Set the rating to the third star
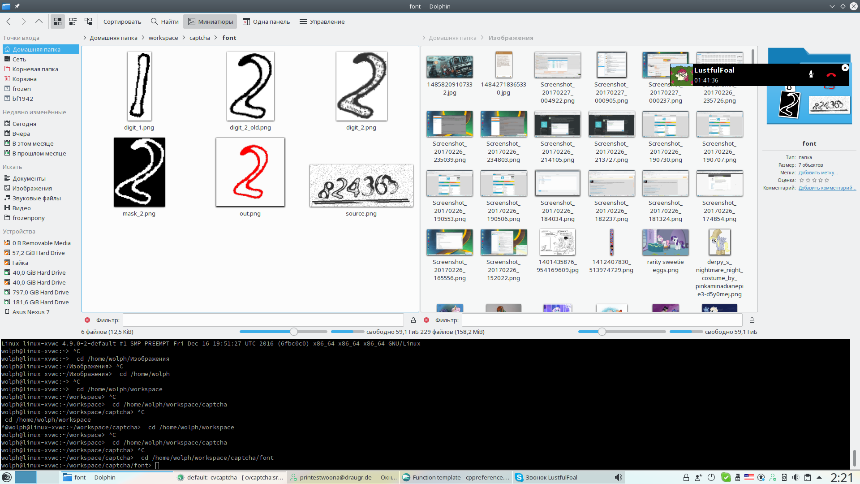 click(814, 180)
